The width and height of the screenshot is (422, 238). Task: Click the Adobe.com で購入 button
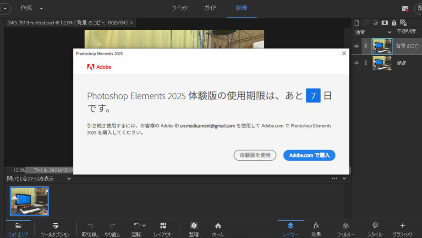tap(309, 155)
